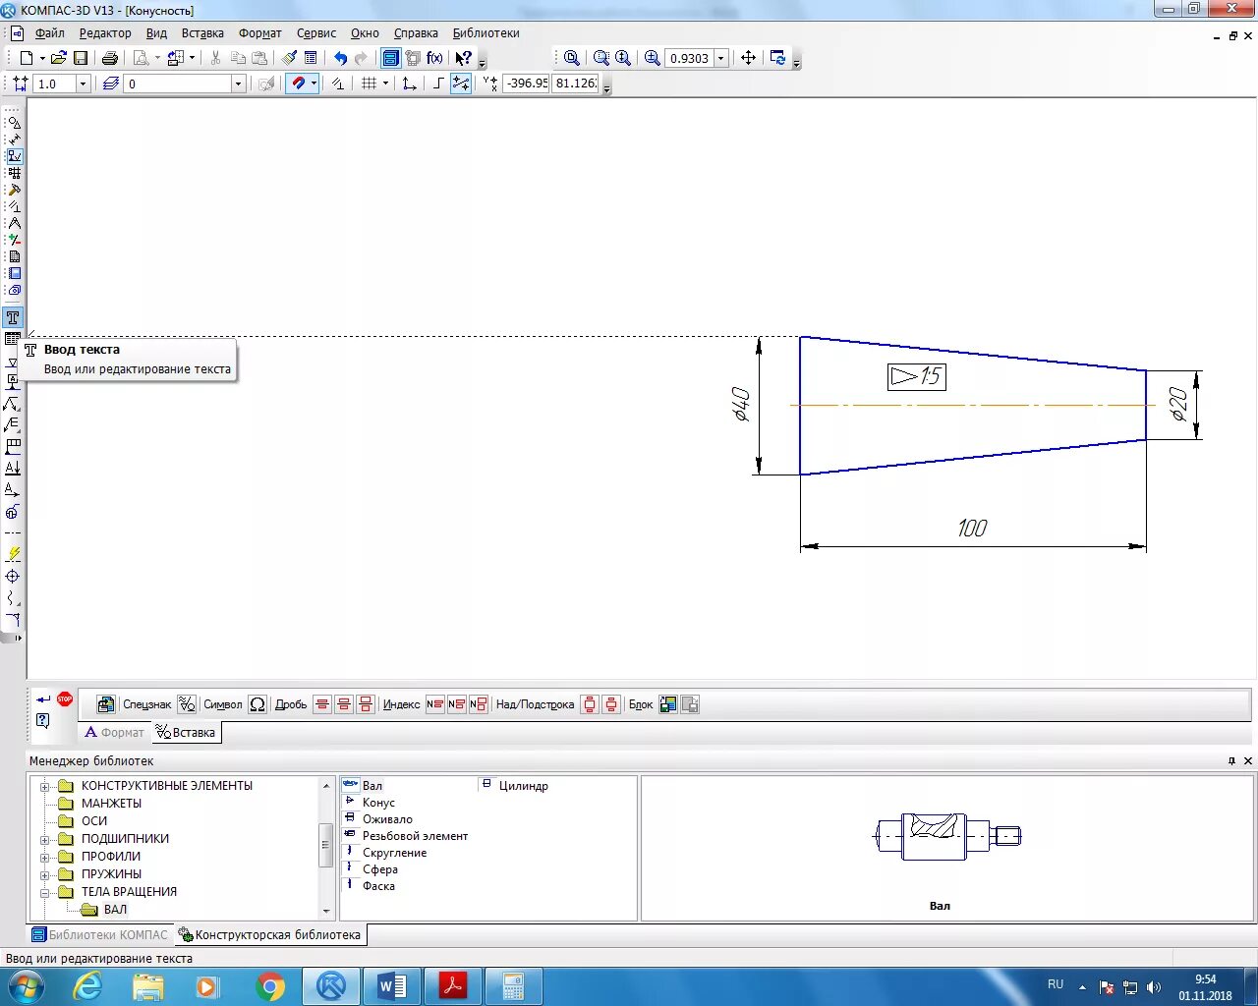Save the document with the floppy disk icon
Screen dimensions: 1258x1006
coord(81,58)
